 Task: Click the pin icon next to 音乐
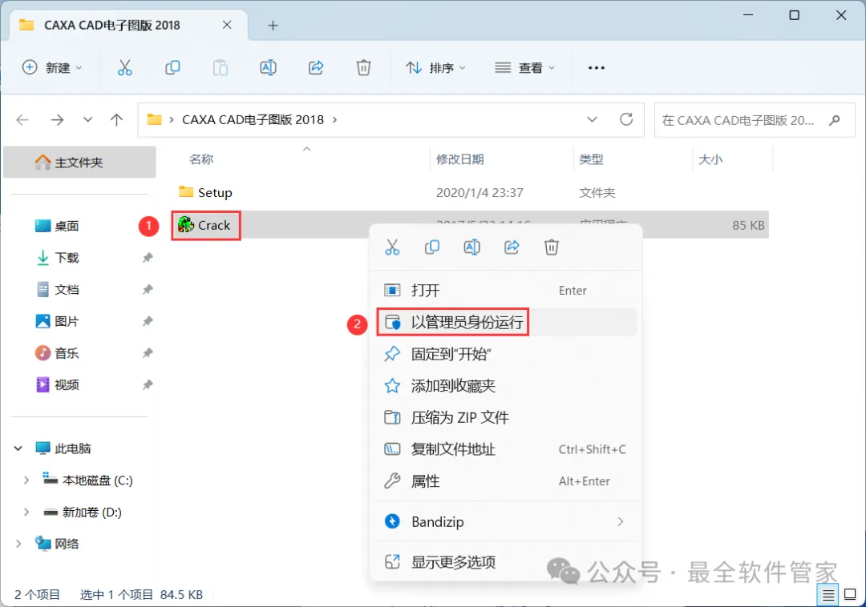[148, 353]
